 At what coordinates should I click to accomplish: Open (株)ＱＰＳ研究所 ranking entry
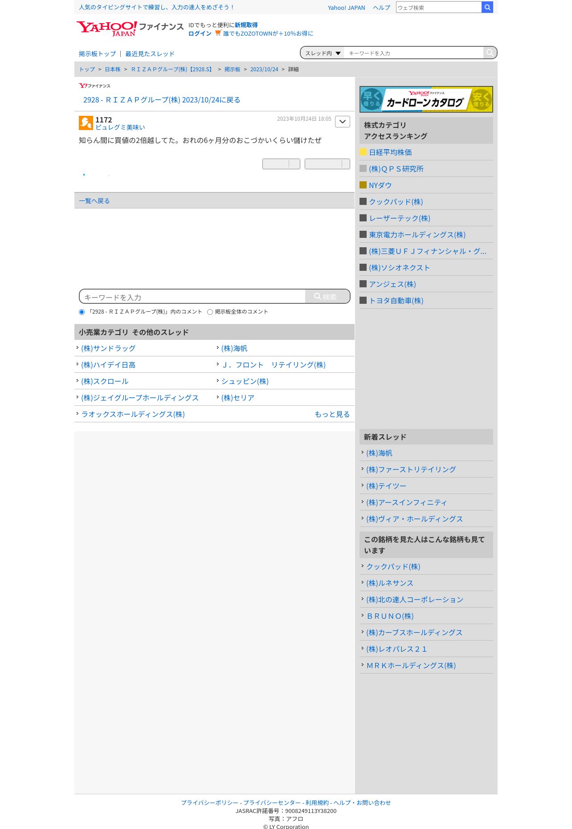396,169
